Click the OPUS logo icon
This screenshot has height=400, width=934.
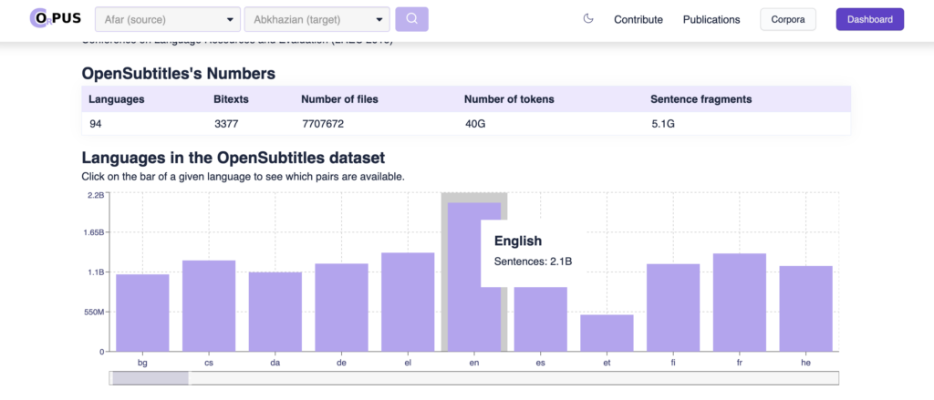click(55, 19)
